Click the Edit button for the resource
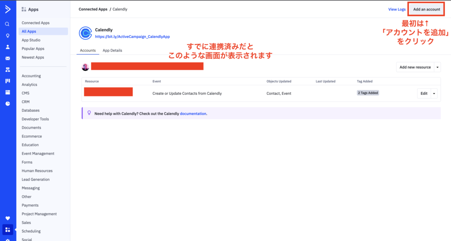Screen dimensions: 451x241 [424, 93]
